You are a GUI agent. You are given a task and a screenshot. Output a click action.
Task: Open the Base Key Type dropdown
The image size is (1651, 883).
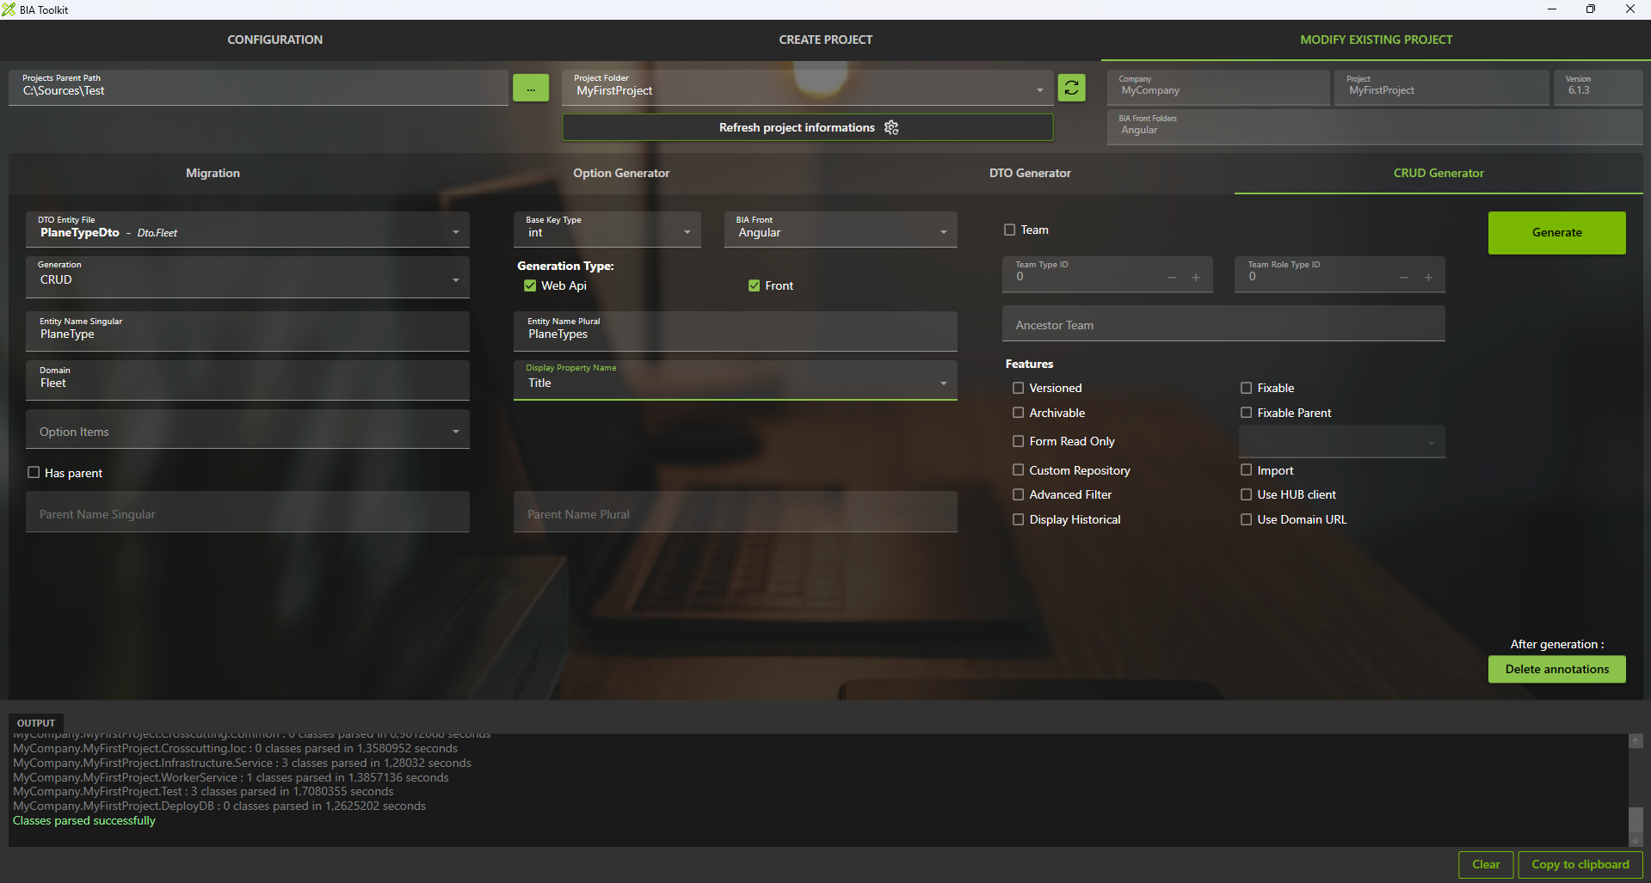pos(607,230)
